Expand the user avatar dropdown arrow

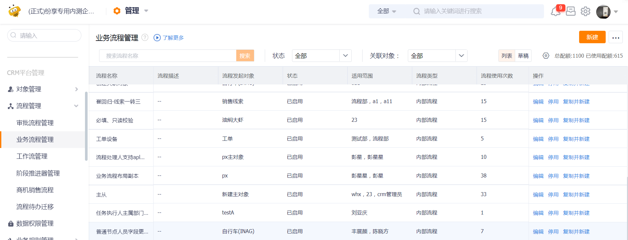(616, 12)
